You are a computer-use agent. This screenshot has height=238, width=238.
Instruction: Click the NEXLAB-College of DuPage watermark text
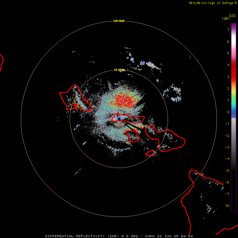[x=213, y=3]
